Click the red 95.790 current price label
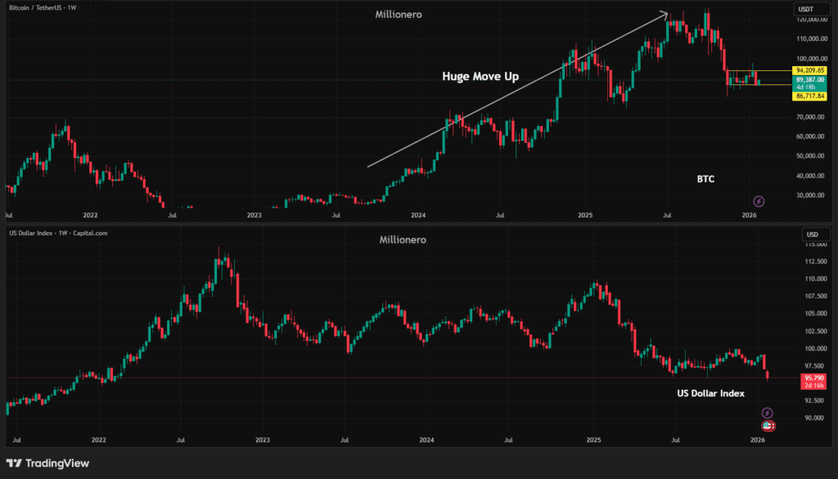The image size is (838, 479). click(x=813, y=378)
